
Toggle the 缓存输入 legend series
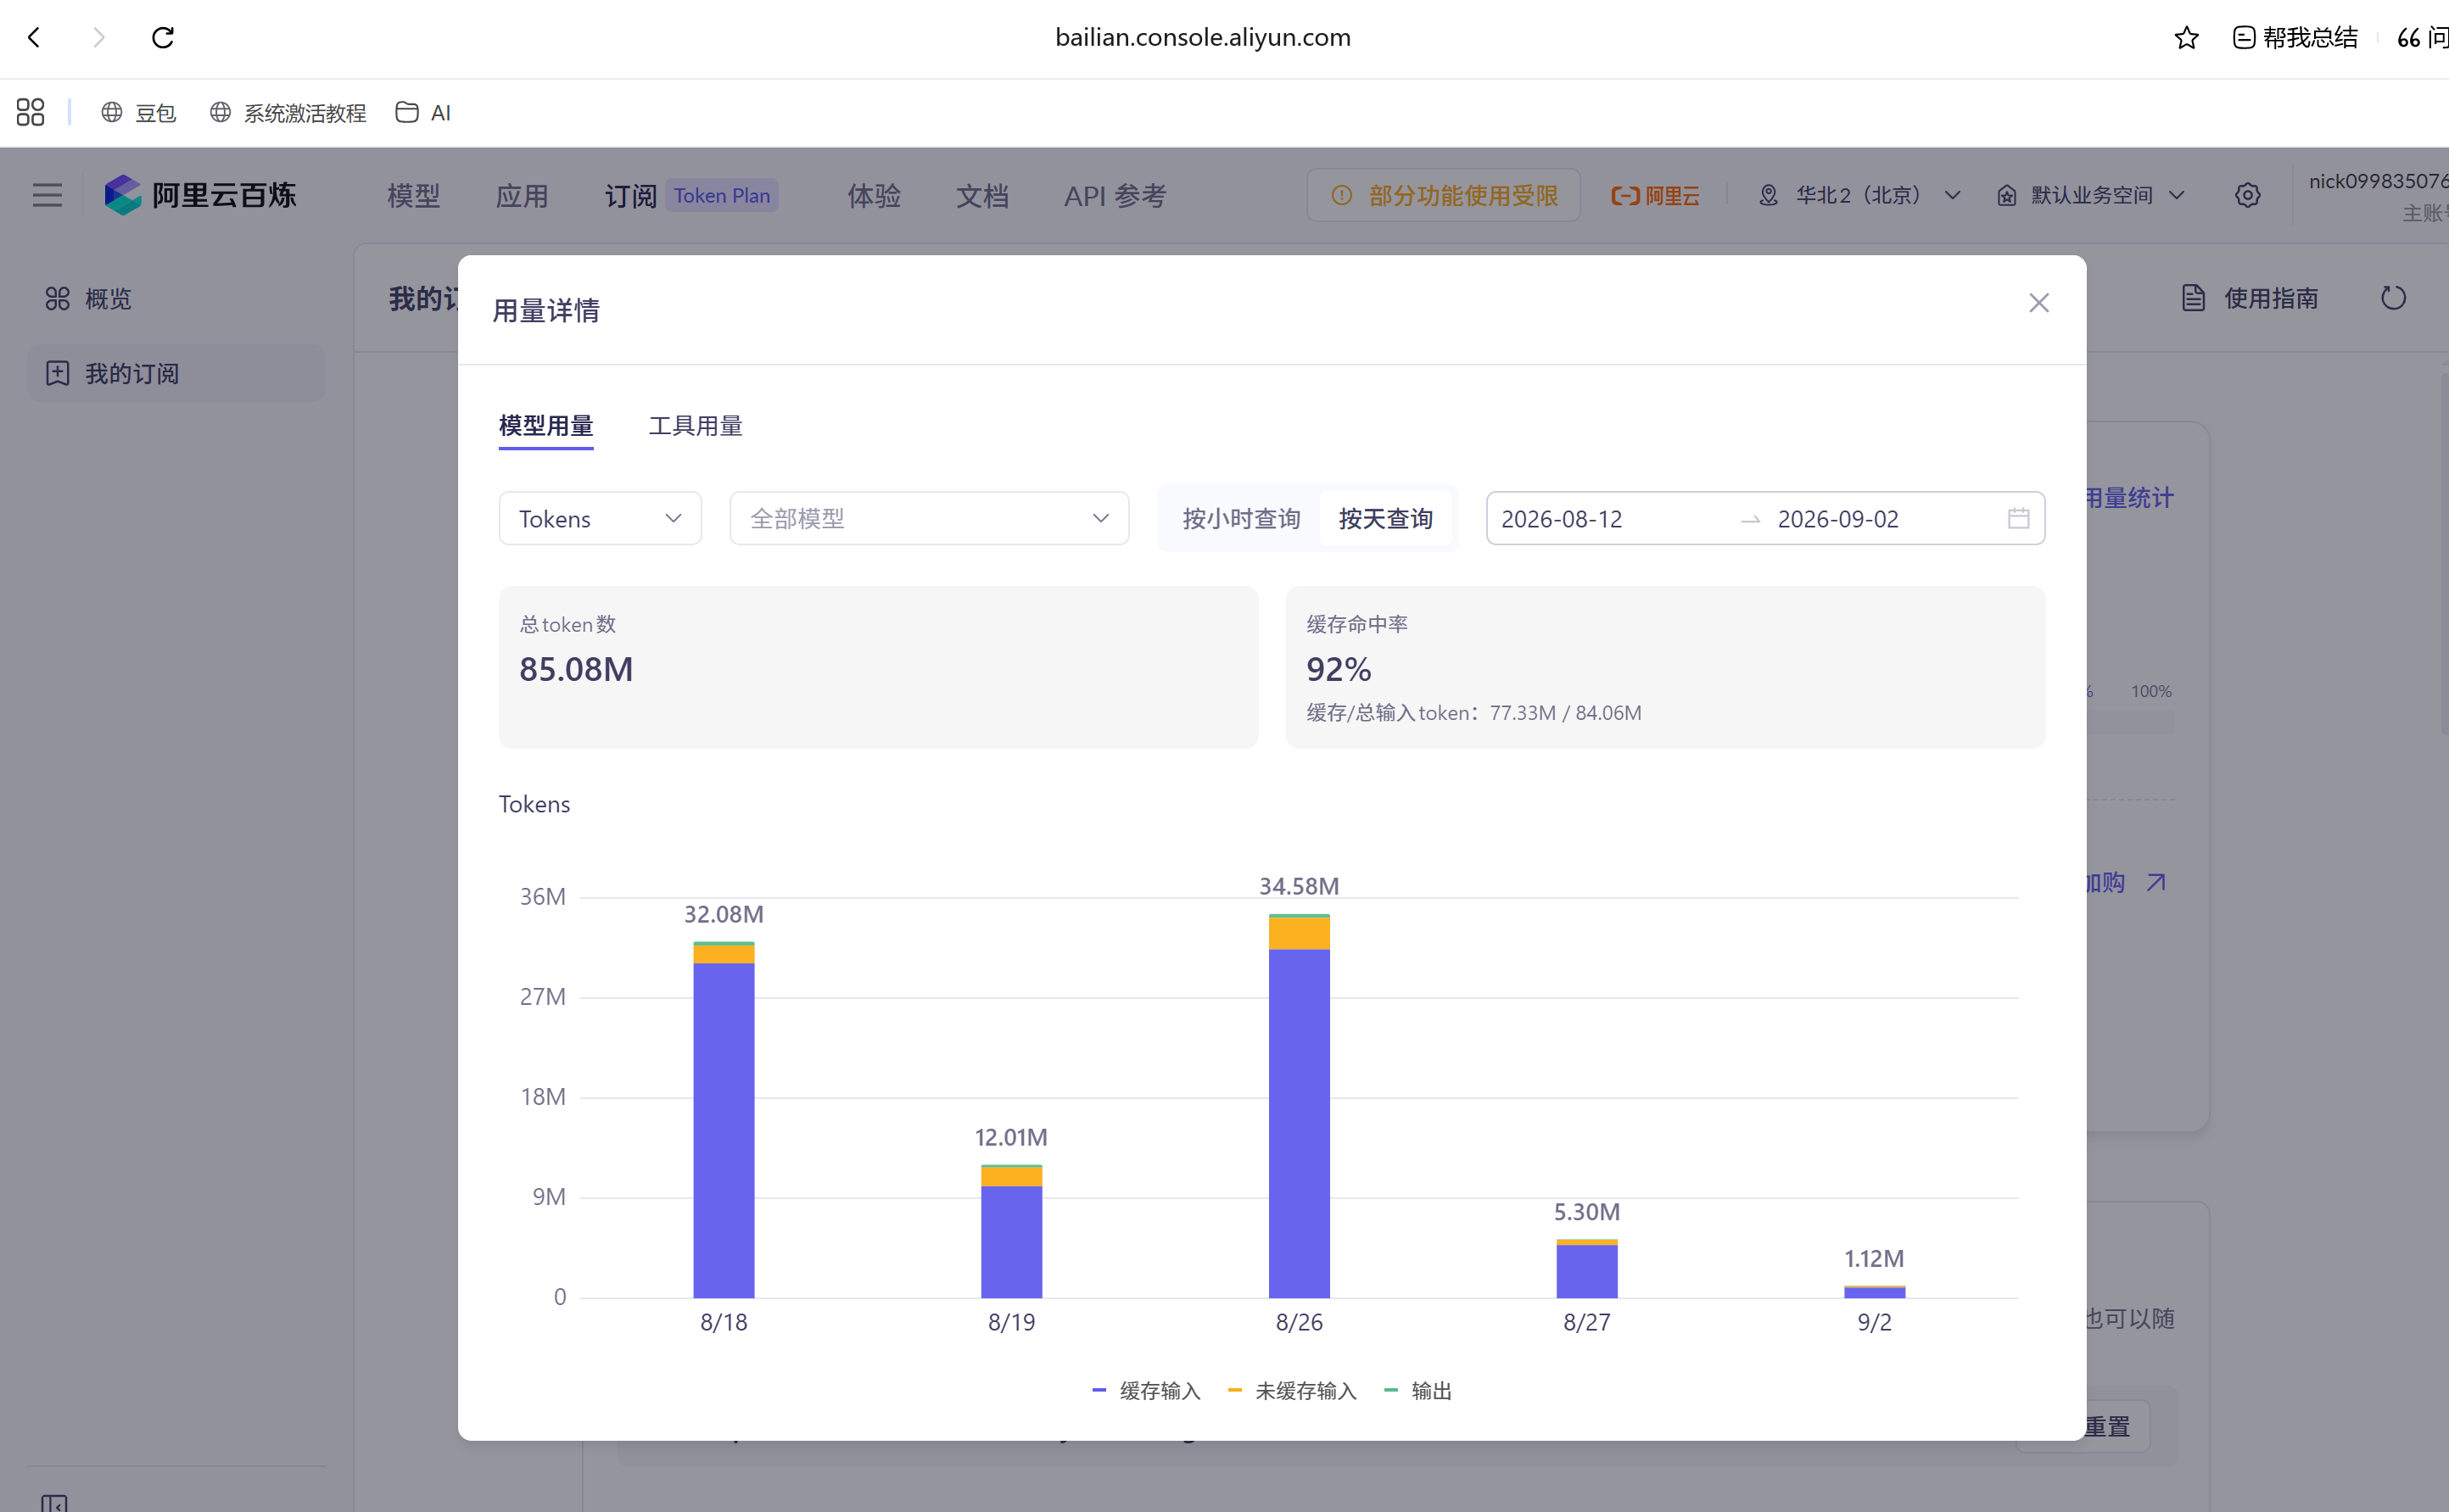(x=1146, y=1391)
